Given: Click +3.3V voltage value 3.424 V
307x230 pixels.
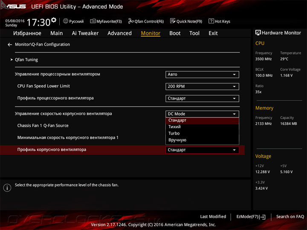Looking at the screenshot, I should coord(261,188).
